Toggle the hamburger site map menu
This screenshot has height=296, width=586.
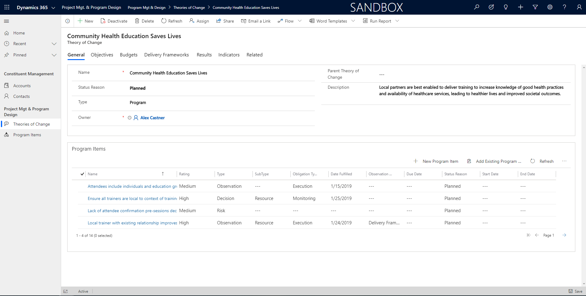click(x=6, y=21)
